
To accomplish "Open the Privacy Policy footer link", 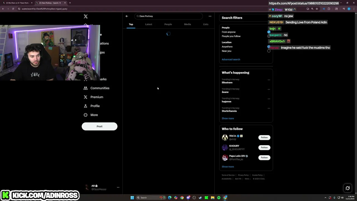I will click(x=243, y=175).
